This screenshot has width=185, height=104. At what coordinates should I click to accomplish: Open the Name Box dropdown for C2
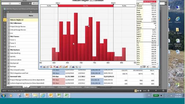coord(19,3)
